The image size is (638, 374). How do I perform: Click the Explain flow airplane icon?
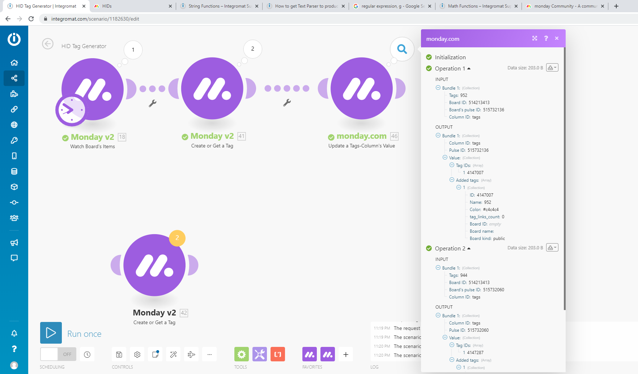pos(191,354)
